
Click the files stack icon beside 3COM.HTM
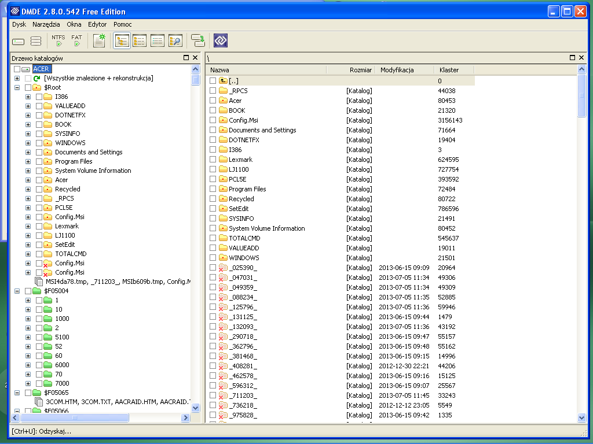coord(39,402)
